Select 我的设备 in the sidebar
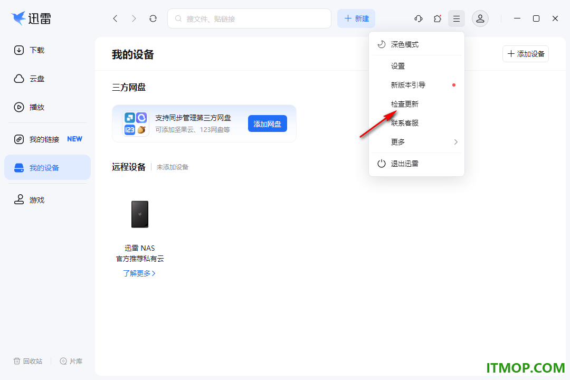570x380 pixels. (47, 168)
